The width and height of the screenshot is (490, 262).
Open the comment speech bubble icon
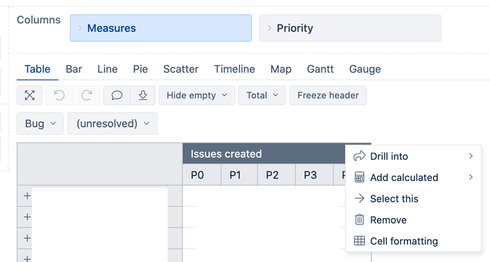(117, 95)
